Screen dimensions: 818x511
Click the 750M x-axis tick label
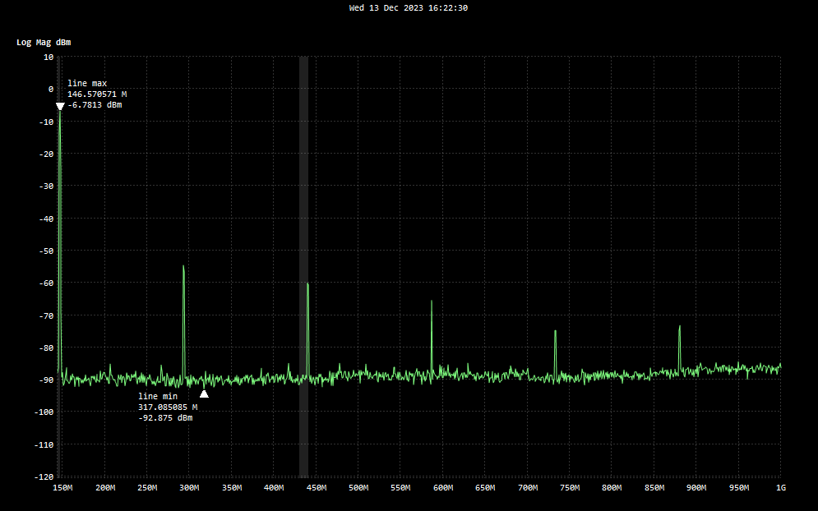(x=570, y=487)
